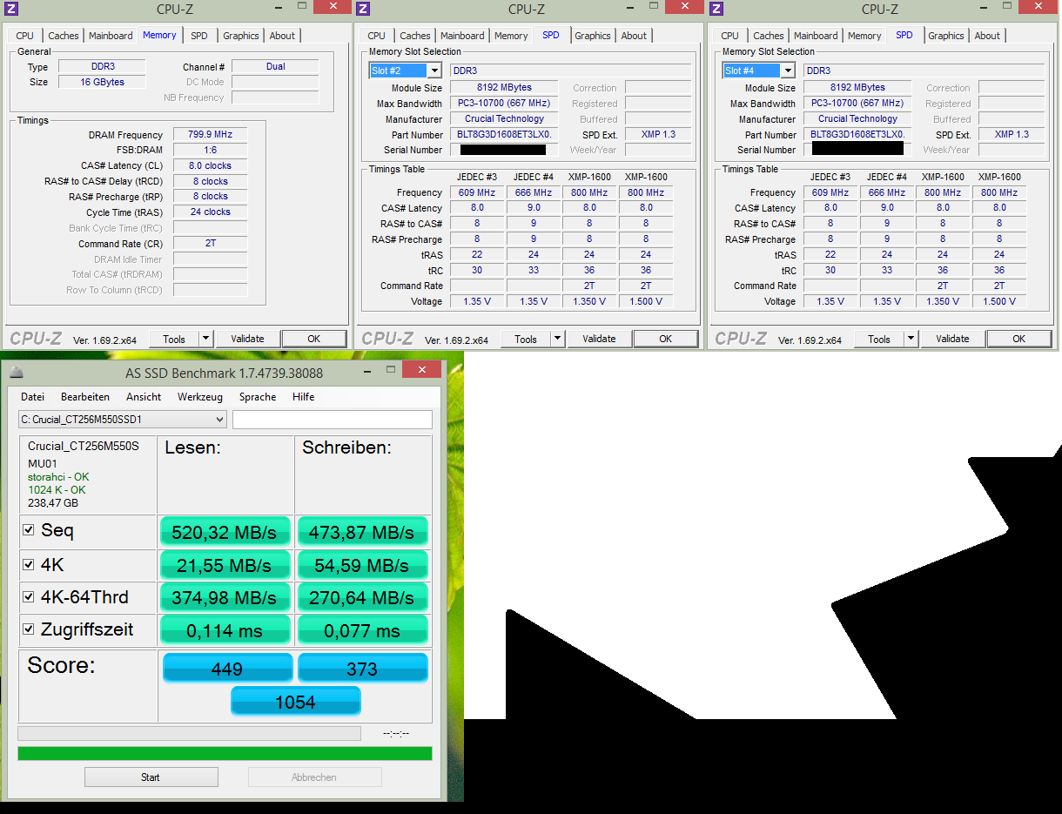Click the write score 373

(362, 669)
